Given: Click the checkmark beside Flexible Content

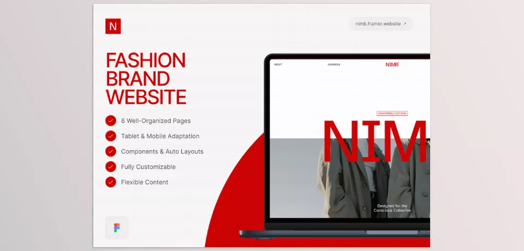Looking at the screenshot, I should 111,182.
